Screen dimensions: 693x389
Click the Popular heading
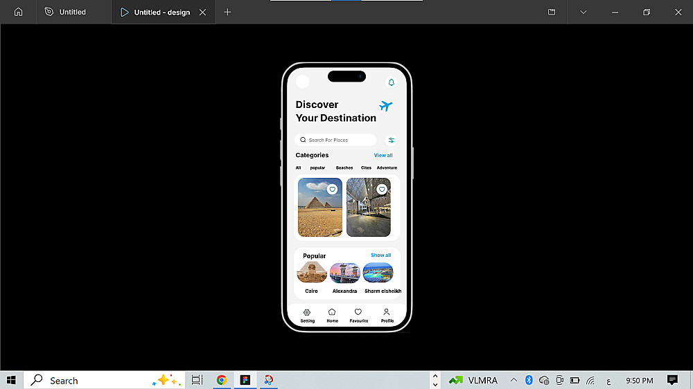coord(314,256)
